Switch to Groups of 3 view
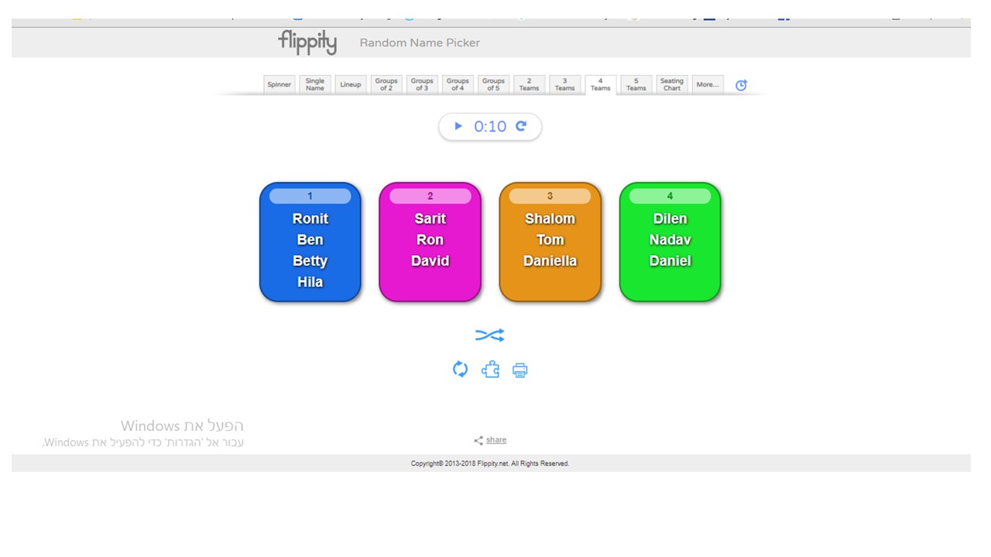Viewport: 991px width, 557px height. pos(422,84)
